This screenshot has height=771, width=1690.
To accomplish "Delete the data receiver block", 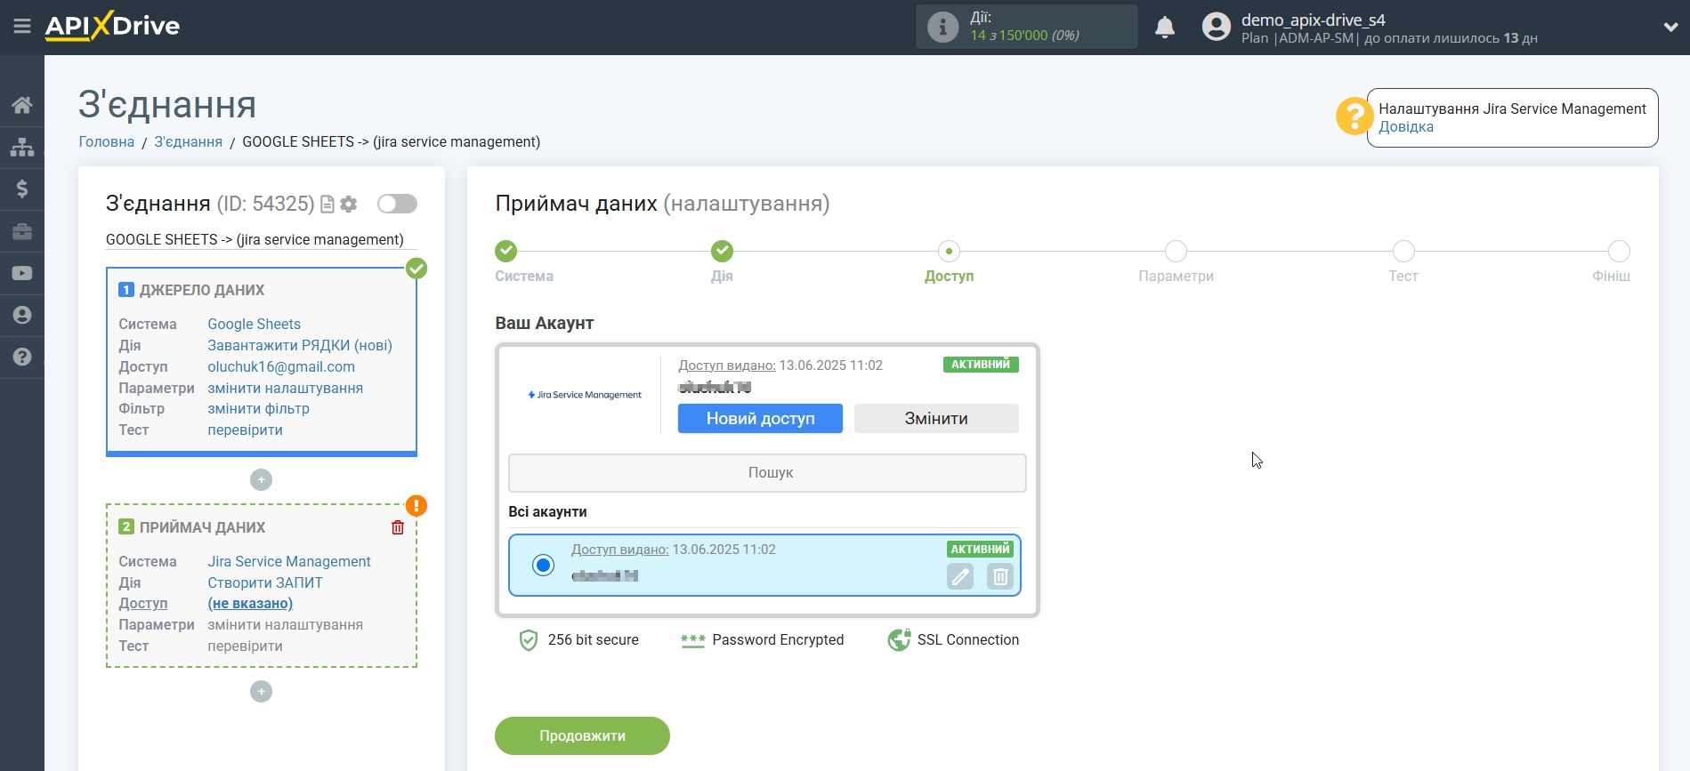I will point(398,527).
